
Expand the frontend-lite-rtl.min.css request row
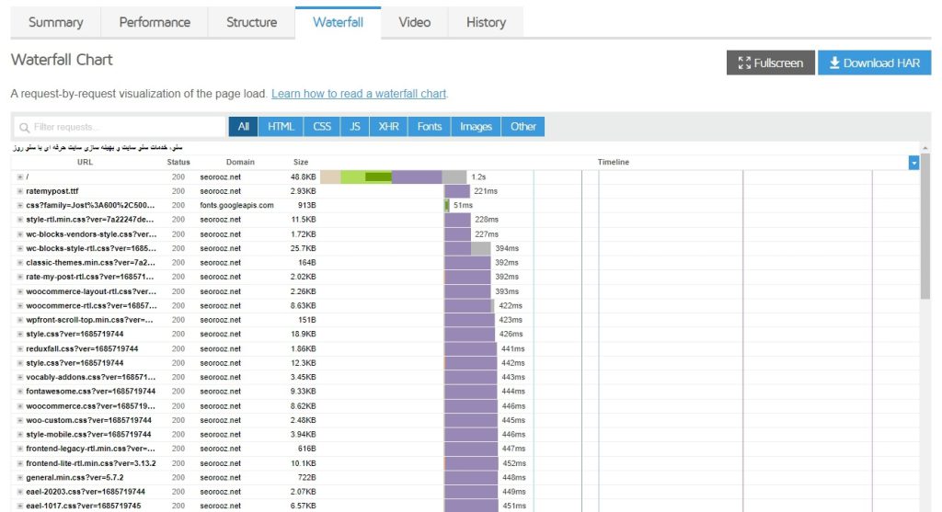20,463
